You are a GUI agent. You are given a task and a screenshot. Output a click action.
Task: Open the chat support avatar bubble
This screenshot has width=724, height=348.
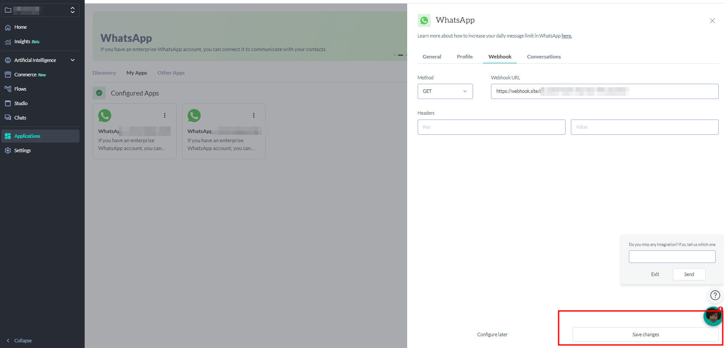(713, 316)
